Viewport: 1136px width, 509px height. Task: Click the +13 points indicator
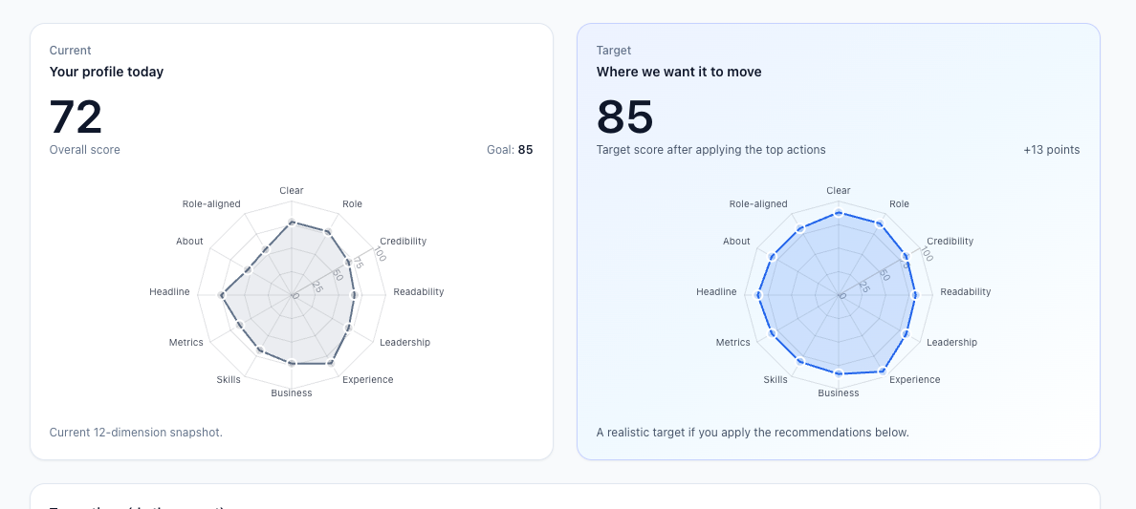click(x=1051, y=150)
